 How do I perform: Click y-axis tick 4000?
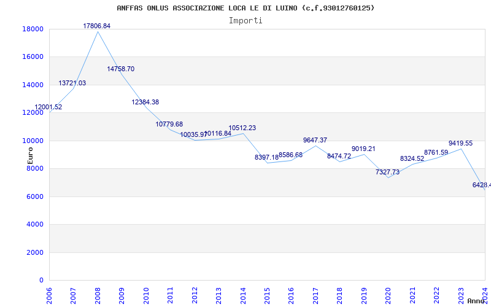(x=35, y=225)
